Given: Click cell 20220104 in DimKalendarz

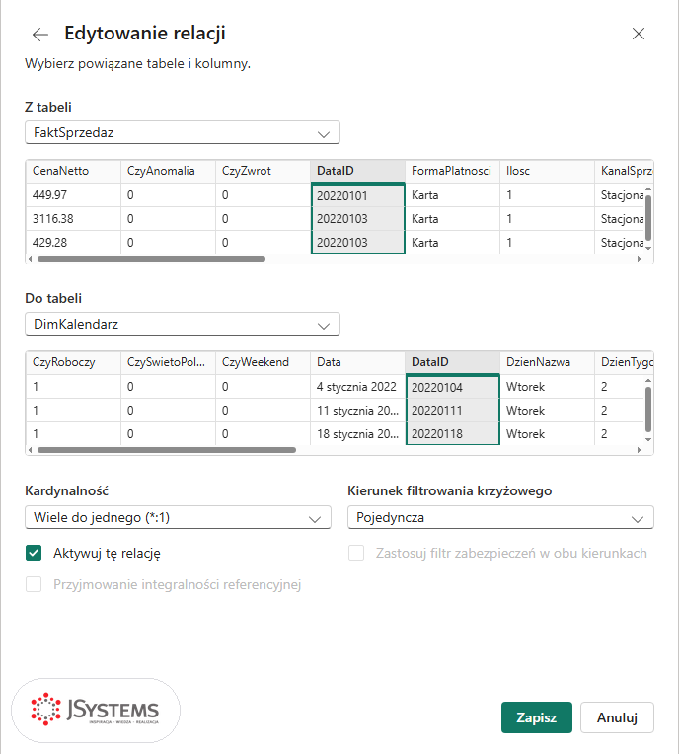Looking at the screenshot, I should click(453, 387).
